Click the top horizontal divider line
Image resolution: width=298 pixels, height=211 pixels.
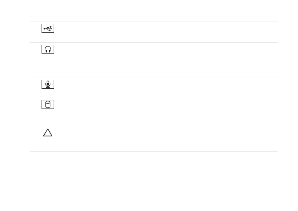(154, 22)
